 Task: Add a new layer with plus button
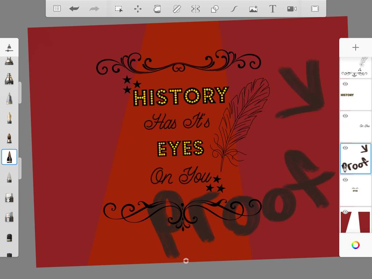[355, 48]
